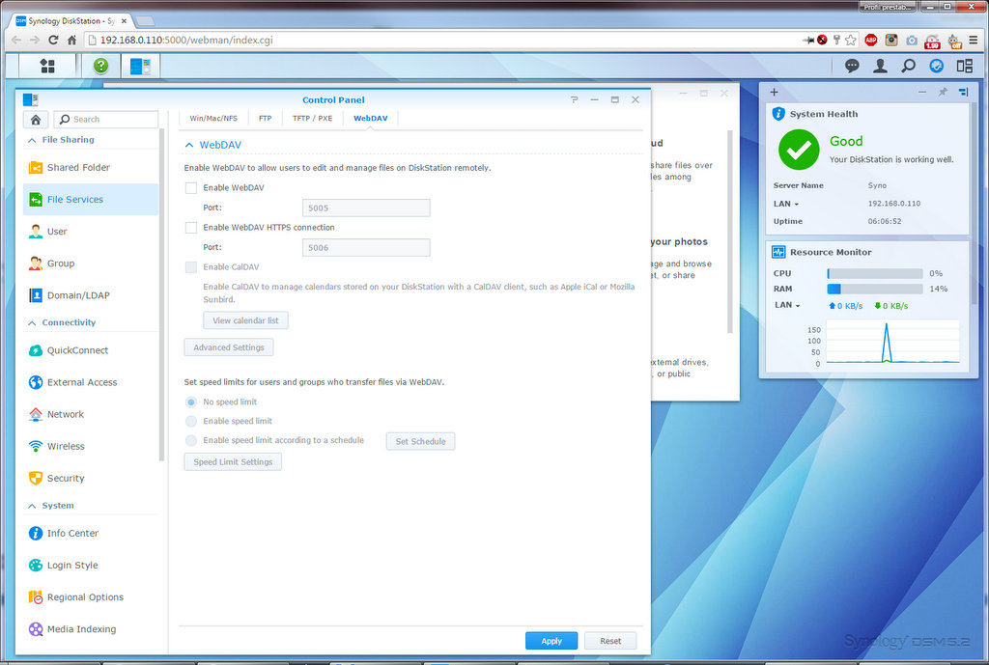The width and height of the screenshot is (989, 665).
Task: Open Advanced Settings button
Action: click(x=228, y=347)
